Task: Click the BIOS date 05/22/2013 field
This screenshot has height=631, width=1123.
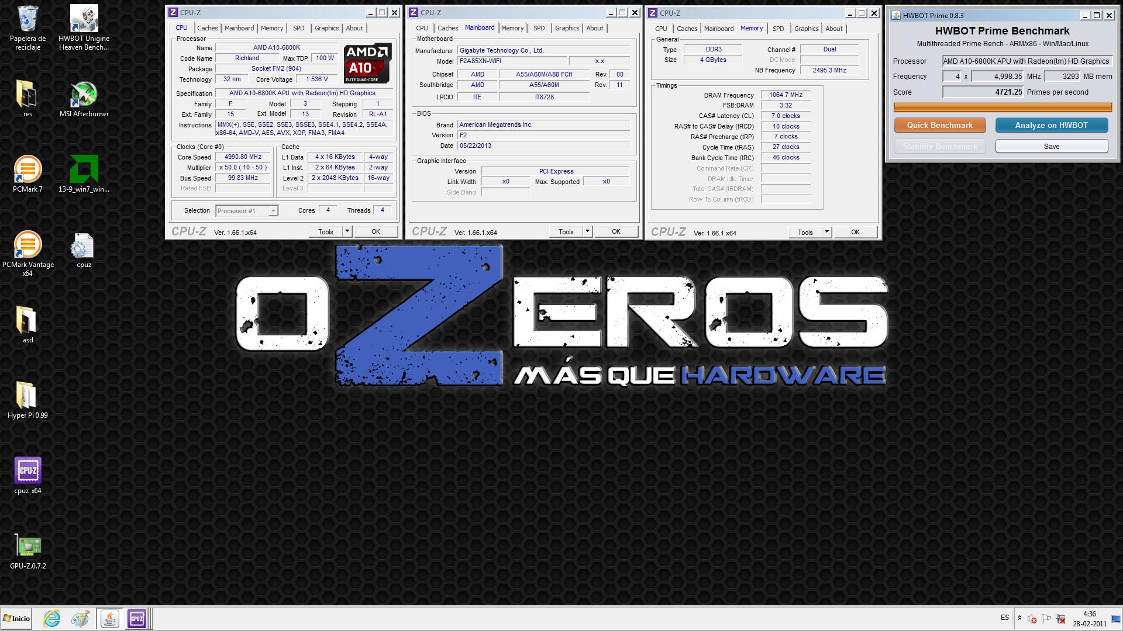Action: 543,145
